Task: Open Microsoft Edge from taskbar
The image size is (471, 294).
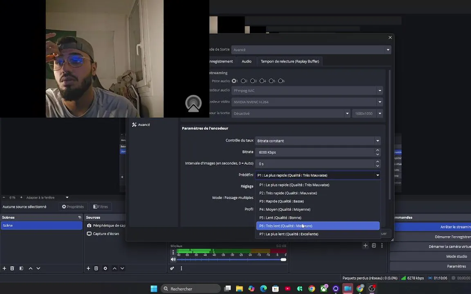Action: [263, 289]
